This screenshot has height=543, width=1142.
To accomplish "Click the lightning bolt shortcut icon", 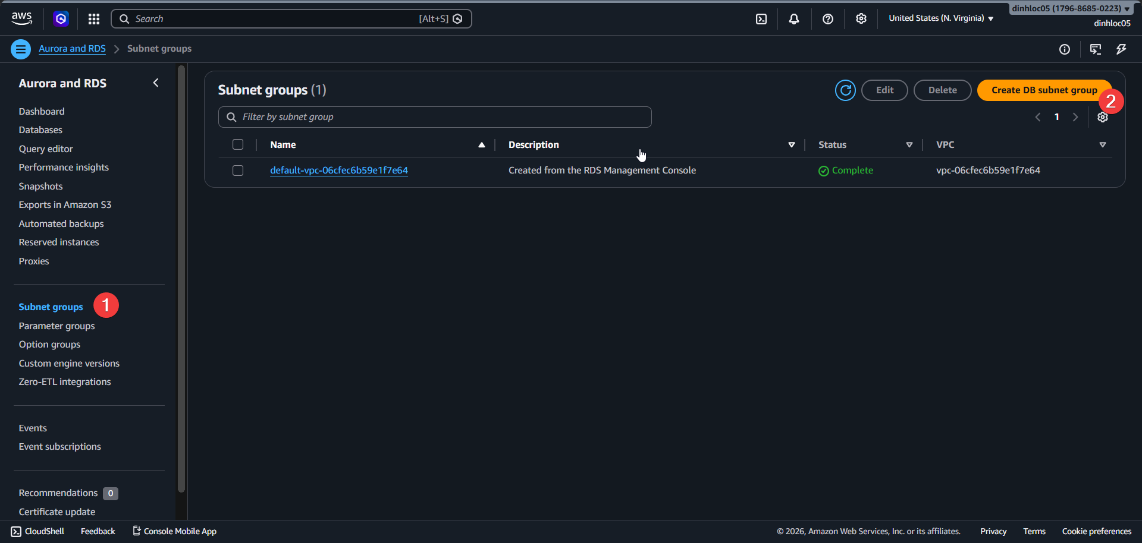I will point(1121,49).
